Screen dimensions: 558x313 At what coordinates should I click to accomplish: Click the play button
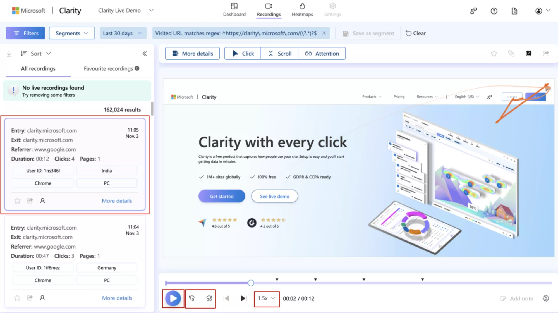pos(173,298)
